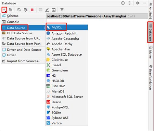This screenshot has height=131, width=154.
Task: Select the Driver menu entry
Action: [23, 55]
